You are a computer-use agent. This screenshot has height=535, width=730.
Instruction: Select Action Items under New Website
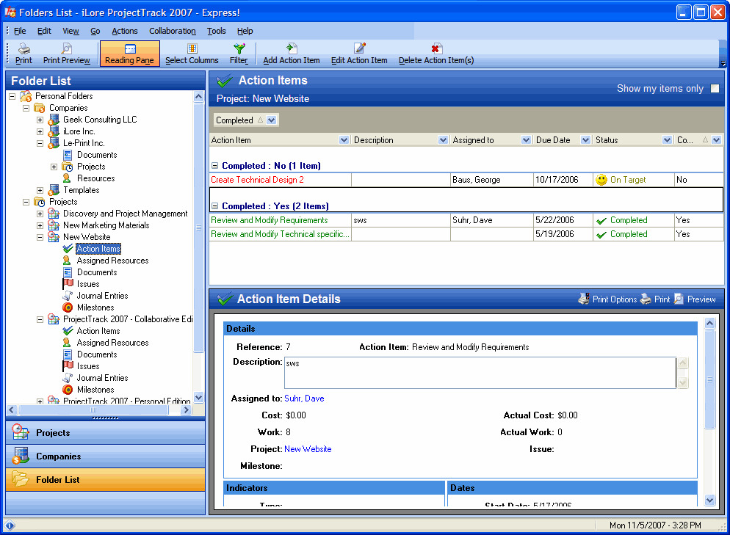pos(98,249)
